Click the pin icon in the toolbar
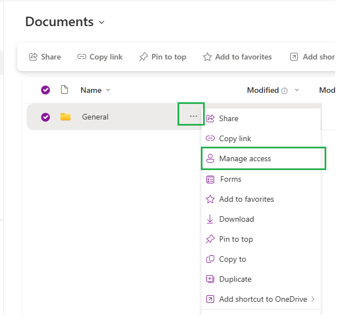Screen dimensions: 344x319 (x=144, y=57)
